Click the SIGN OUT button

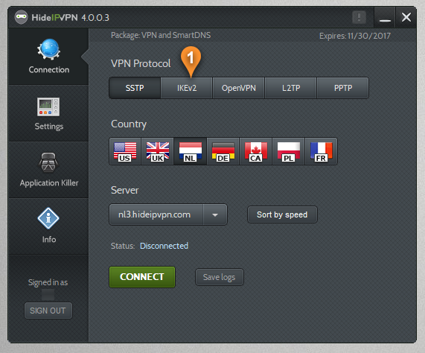pyautogui.click(x=48, y=311)
